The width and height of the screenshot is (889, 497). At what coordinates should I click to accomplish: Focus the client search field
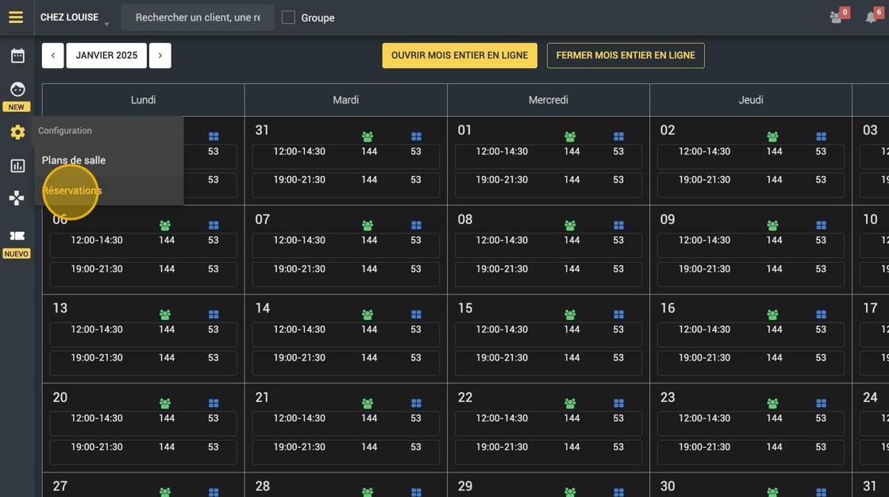[198, 17]
